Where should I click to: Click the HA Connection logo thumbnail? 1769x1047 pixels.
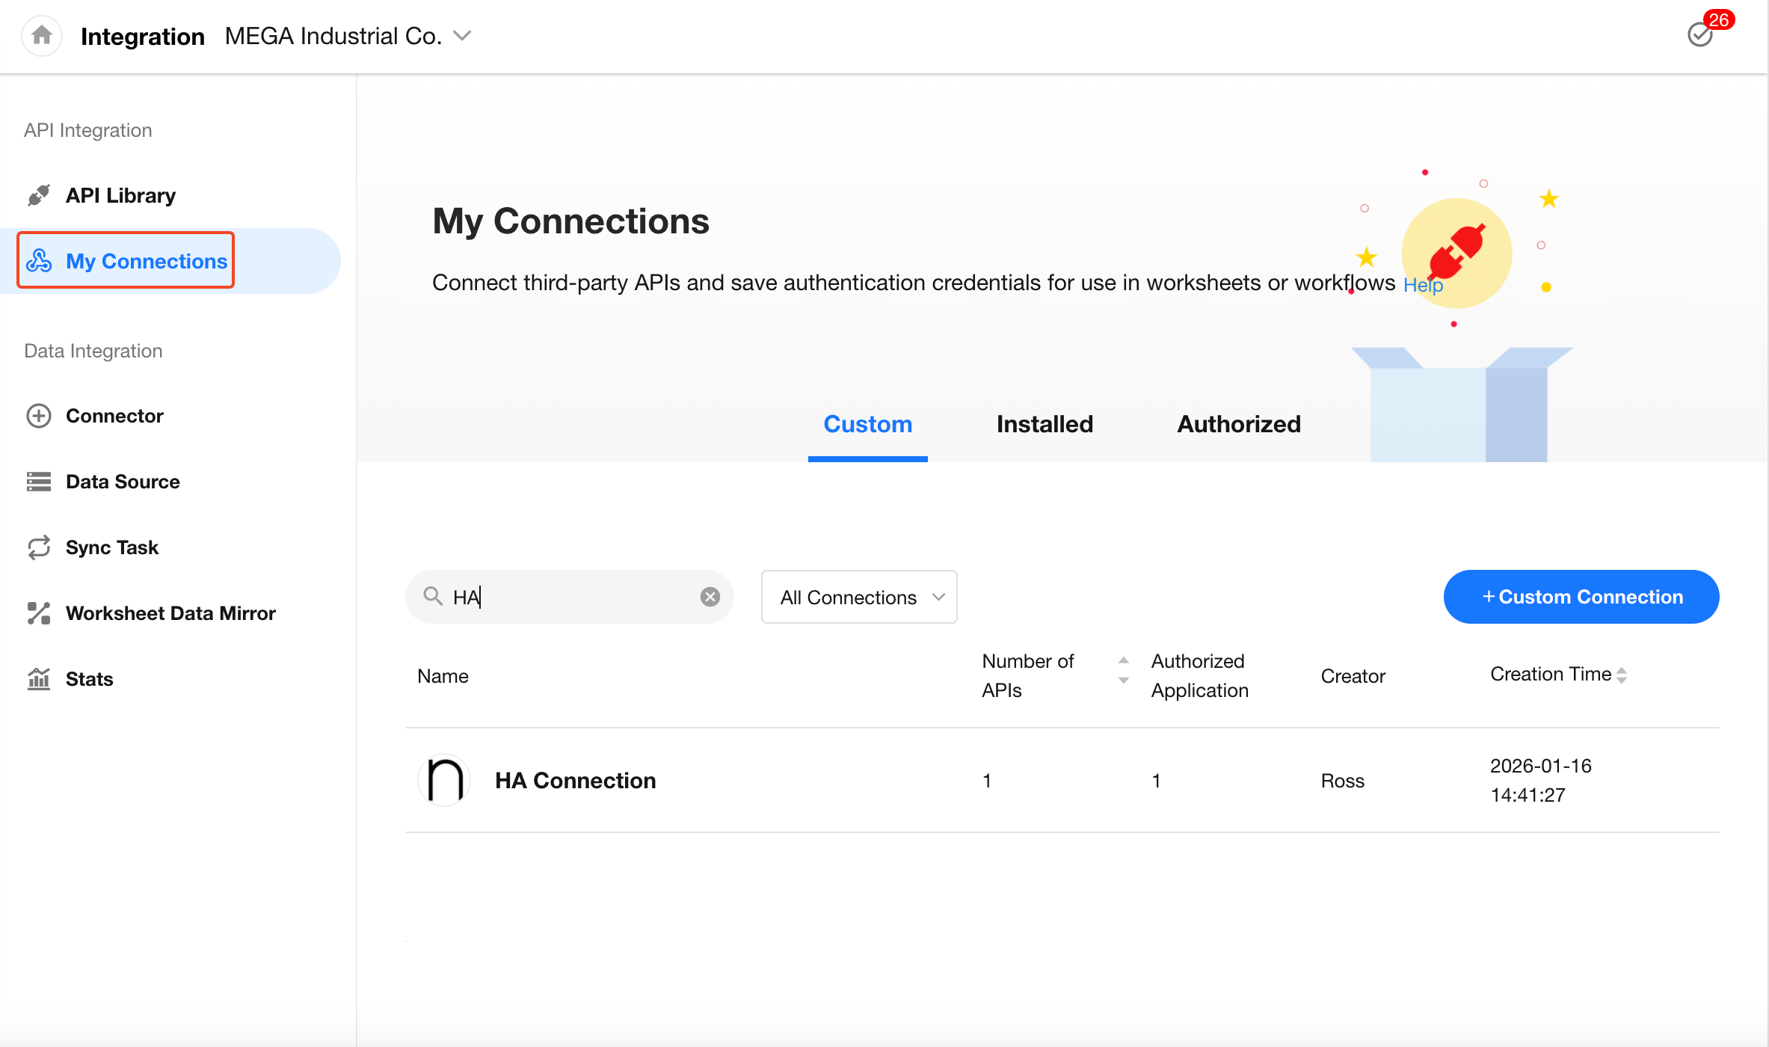(444, 780)
